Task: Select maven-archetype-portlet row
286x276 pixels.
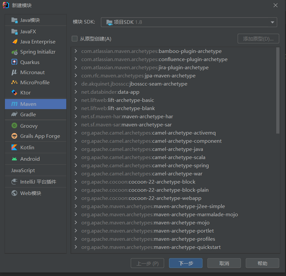Action: 174,231
